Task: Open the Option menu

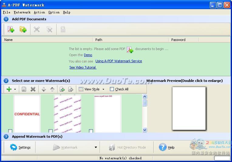Action: coord(54,12)
